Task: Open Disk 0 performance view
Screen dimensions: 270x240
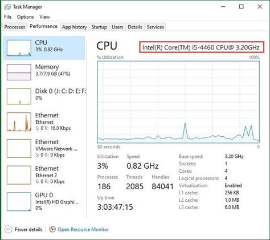Action: click(x=45, y=96)
